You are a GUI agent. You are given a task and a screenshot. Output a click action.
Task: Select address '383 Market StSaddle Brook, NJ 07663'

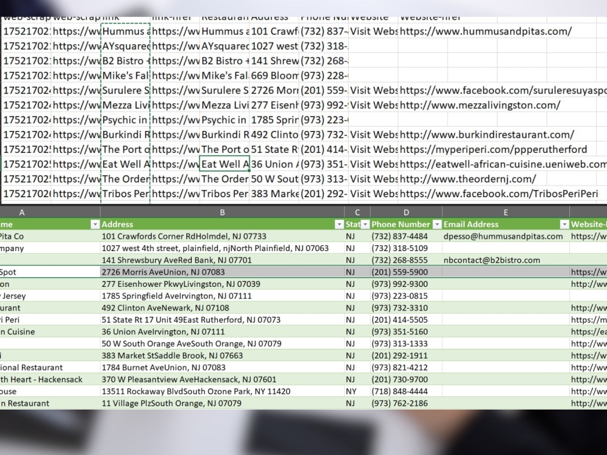coord(222,356)
